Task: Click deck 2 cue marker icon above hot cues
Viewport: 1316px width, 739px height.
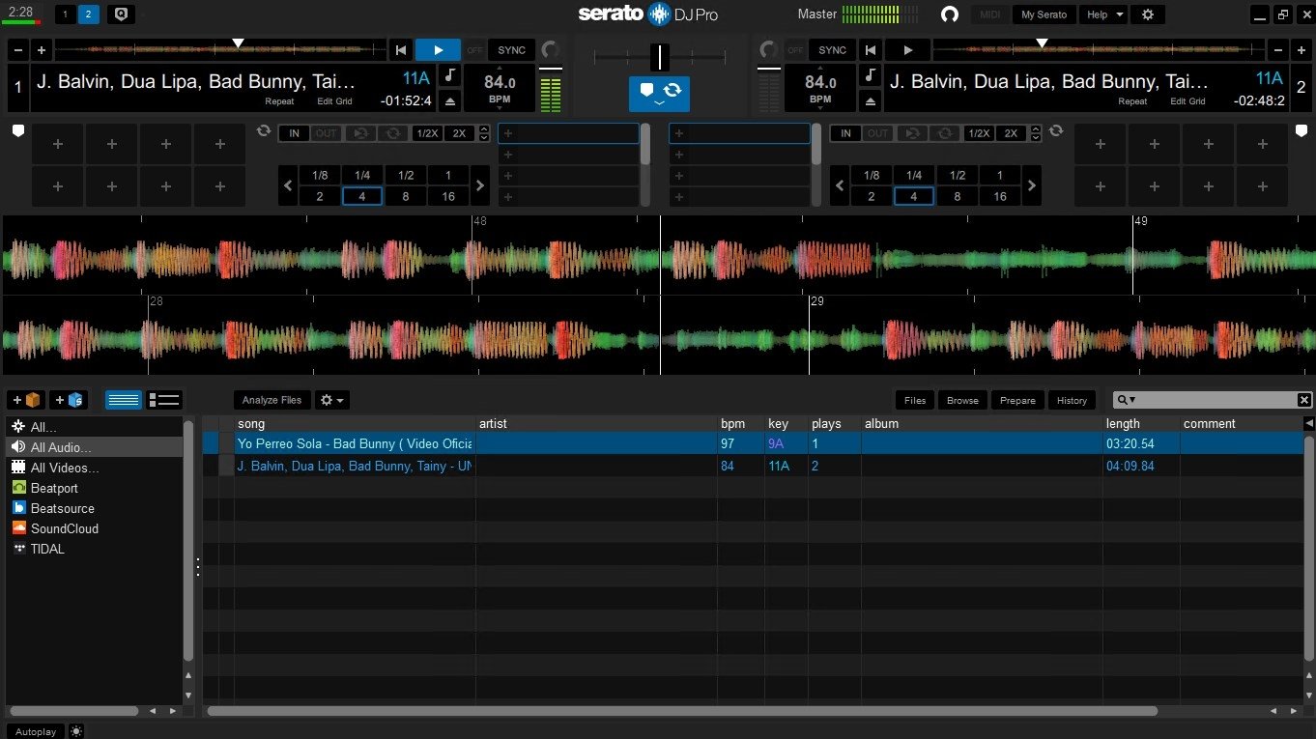Action: (x=1301, y=131)
